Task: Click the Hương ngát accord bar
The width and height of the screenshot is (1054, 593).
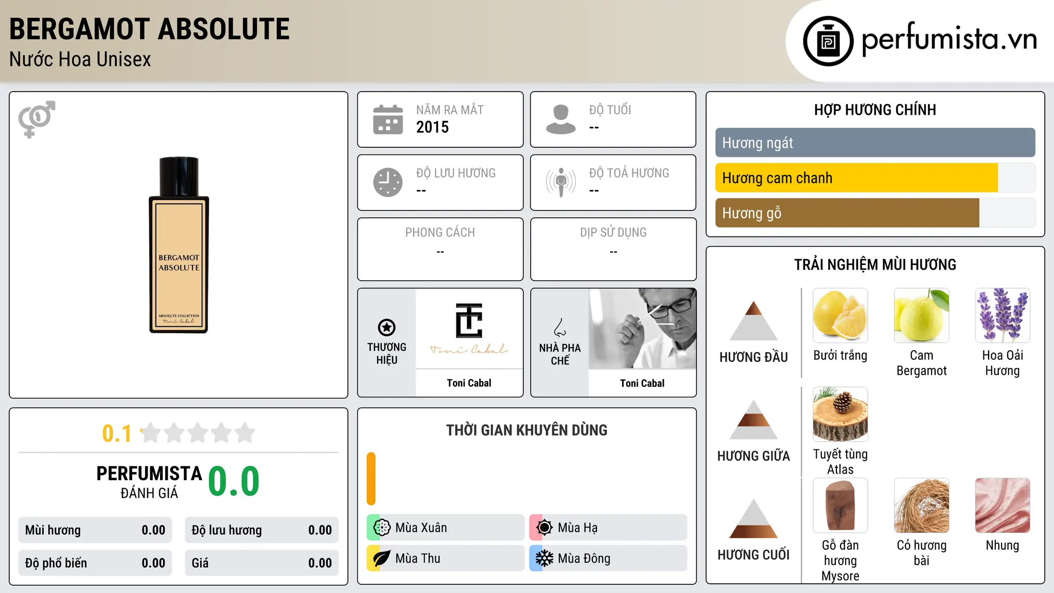Action: (x=875, y=143)
